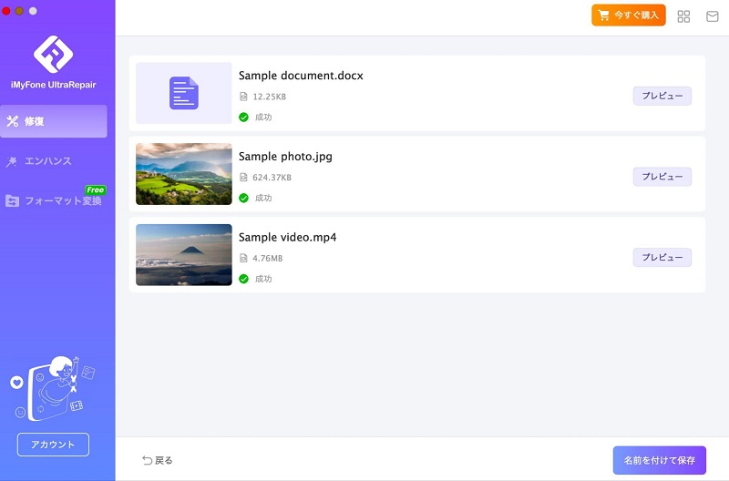Preview Sample photo.jpg

pyautogui.click(x=662, y=177)
